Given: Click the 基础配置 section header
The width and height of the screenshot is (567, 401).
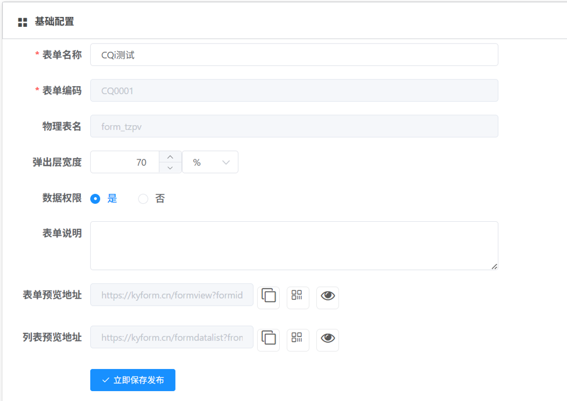Looking at the screenshot, I should pyautogui.click(x=54, y=22).
